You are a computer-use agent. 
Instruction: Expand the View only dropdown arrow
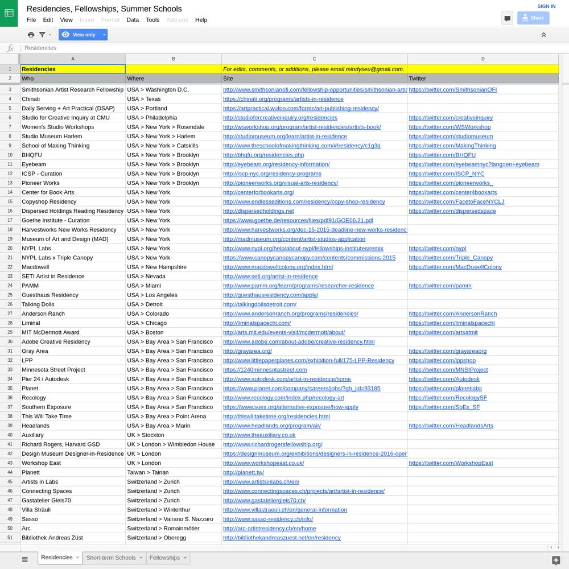(x=104, y=35)
